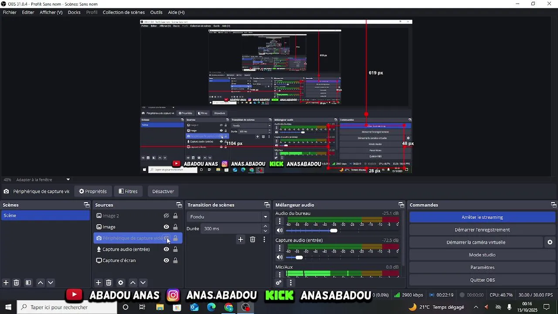Screen dimensions: 558x314
Task: Delete the selected scene with trash icon
Action: [x=16, y=283]
